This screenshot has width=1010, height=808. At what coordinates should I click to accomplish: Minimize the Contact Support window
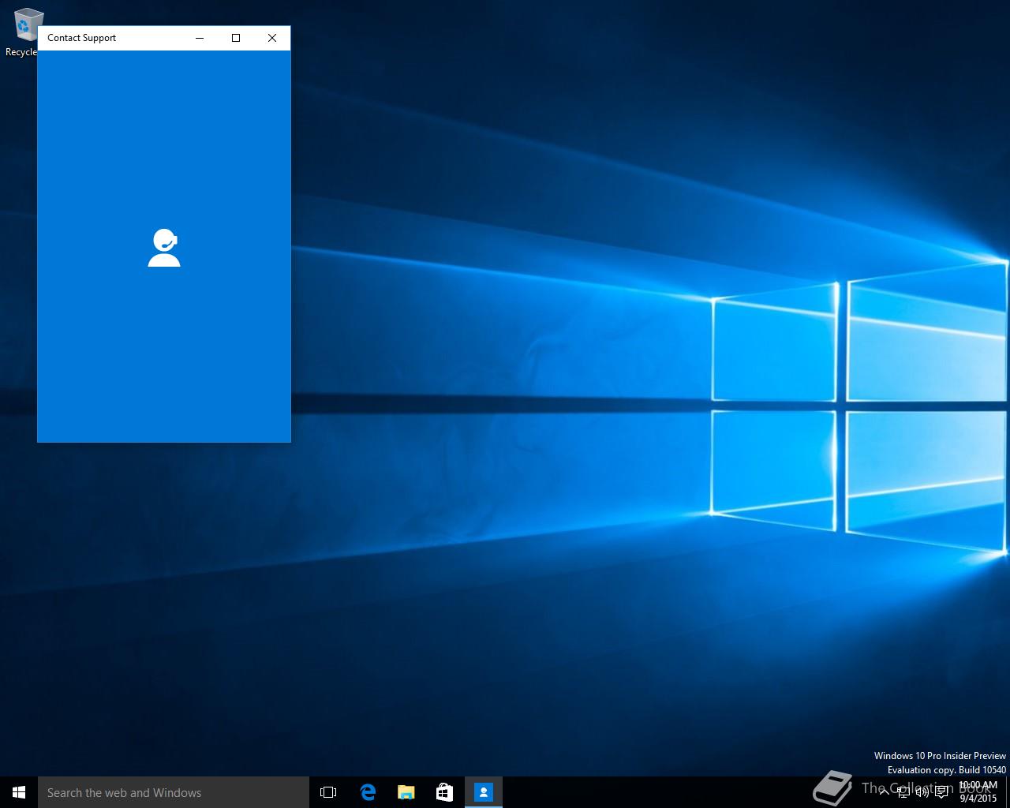[200, 38]
